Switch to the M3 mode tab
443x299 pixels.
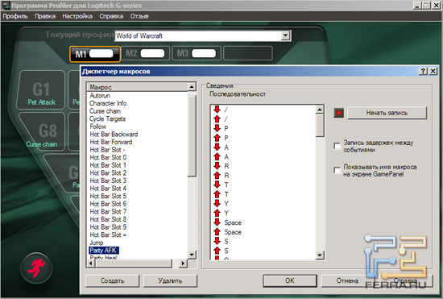coord(197,53)
